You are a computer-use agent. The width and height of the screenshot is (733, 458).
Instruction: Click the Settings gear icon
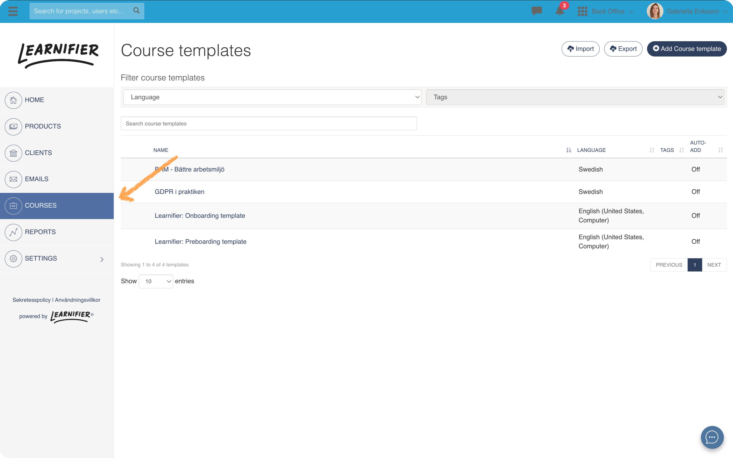(13, 259)
